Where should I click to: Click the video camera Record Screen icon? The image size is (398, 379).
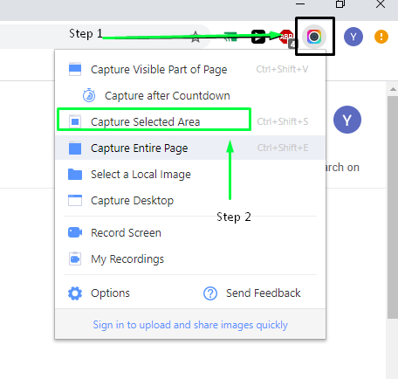[x=75, y=232]
